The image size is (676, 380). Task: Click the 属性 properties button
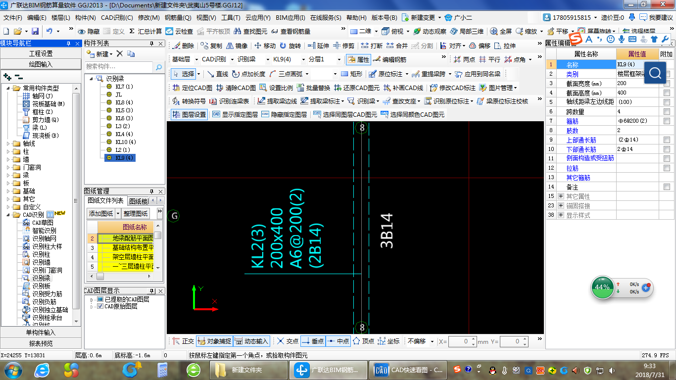(358, 59)
